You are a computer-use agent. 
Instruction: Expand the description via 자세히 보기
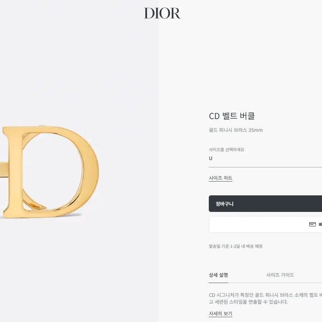(x=221, y=314)
